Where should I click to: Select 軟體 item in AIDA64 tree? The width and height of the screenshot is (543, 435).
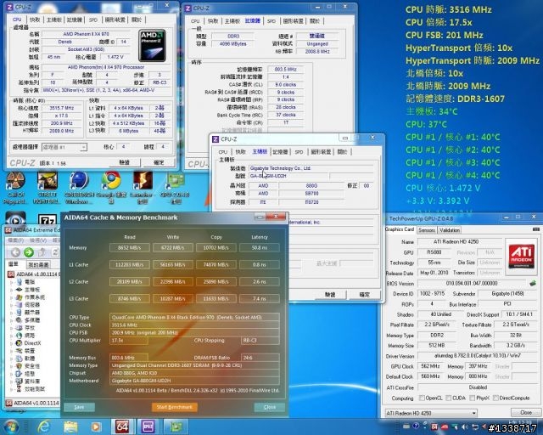(30, 359)
